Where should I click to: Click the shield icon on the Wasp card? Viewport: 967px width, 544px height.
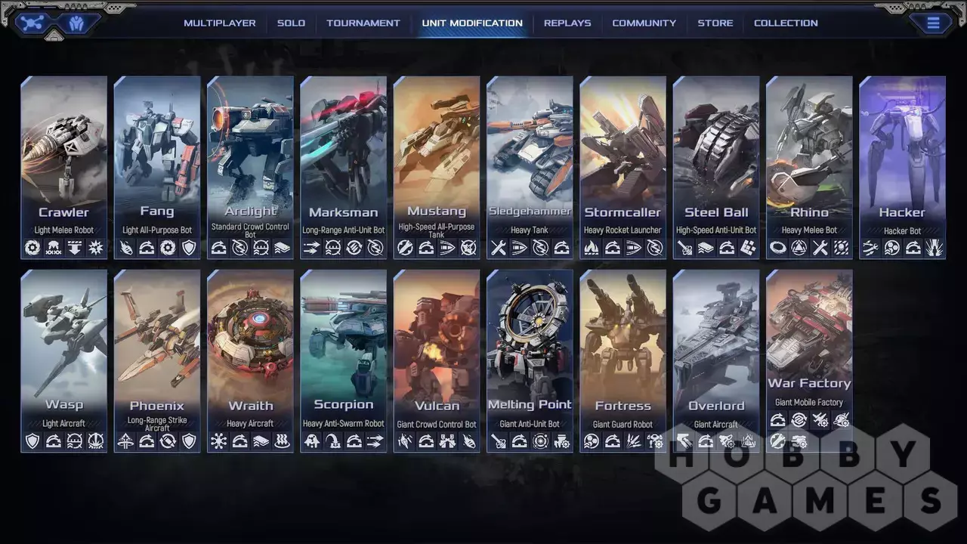[32, 441]
